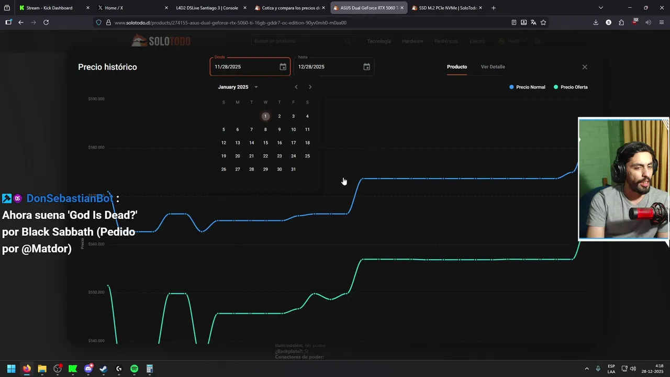
Task: Open the hasta date calendar icon
Action: [x=366, y=67]
